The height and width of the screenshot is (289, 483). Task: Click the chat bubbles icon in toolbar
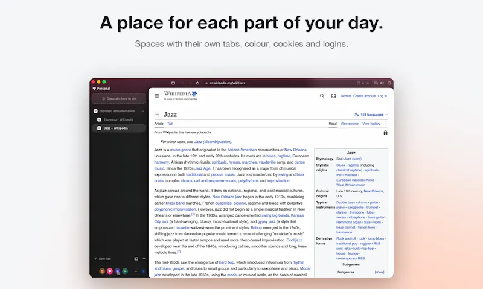(x=376, y=83)
